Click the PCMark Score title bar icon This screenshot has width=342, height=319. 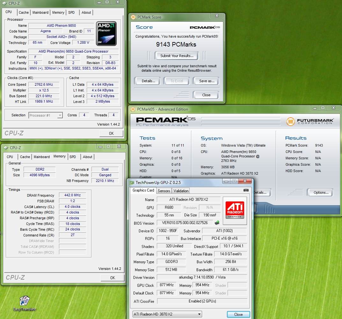[x=133, y=17]
